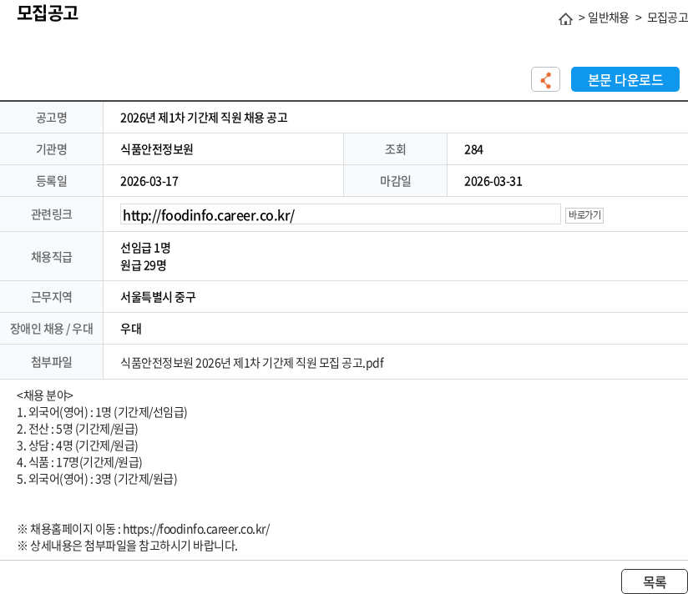
Task: Click line 5. 외국어(영어) : 3명 (기간제/원급)
Action: point(97,479)
